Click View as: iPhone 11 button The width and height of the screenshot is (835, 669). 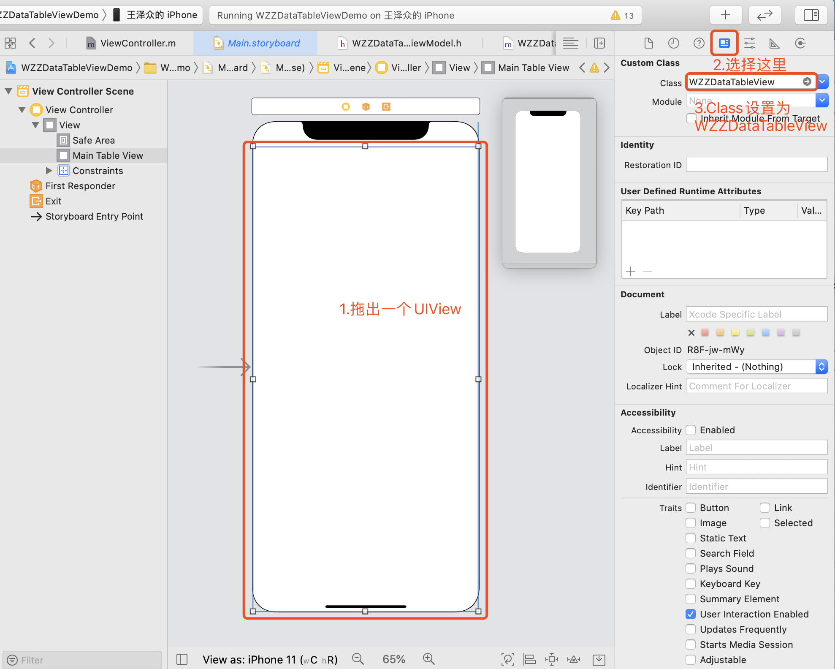[270, 659]
